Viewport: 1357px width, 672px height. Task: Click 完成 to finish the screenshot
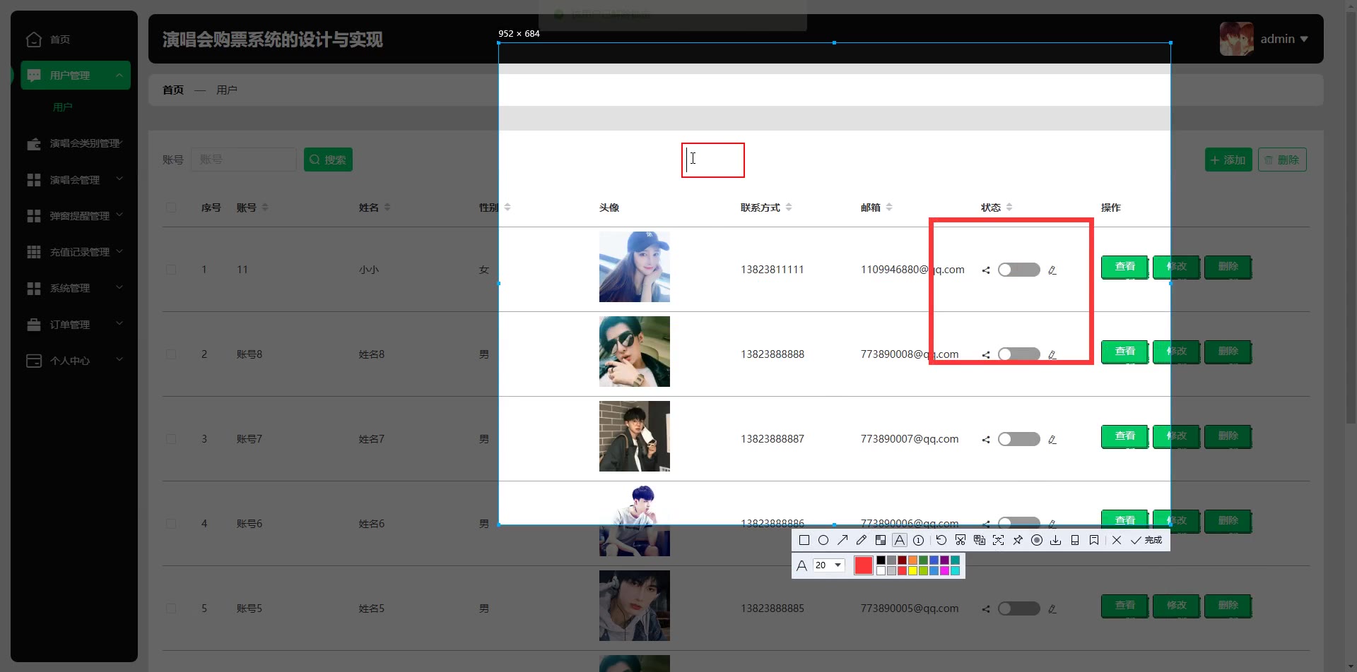coord(1146,540)
